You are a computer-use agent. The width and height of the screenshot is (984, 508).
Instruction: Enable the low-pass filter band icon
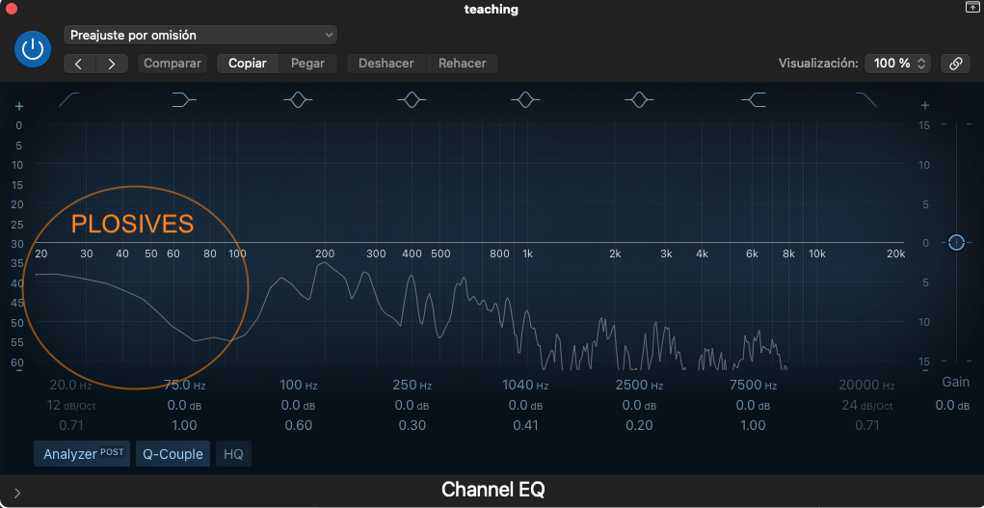[x=866, y=99]
